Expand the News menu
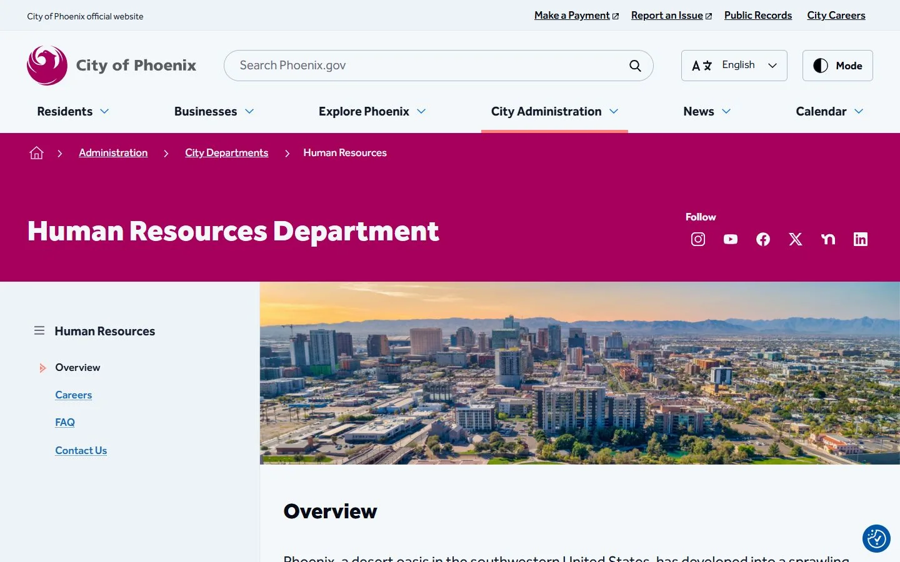 [707, 111]
